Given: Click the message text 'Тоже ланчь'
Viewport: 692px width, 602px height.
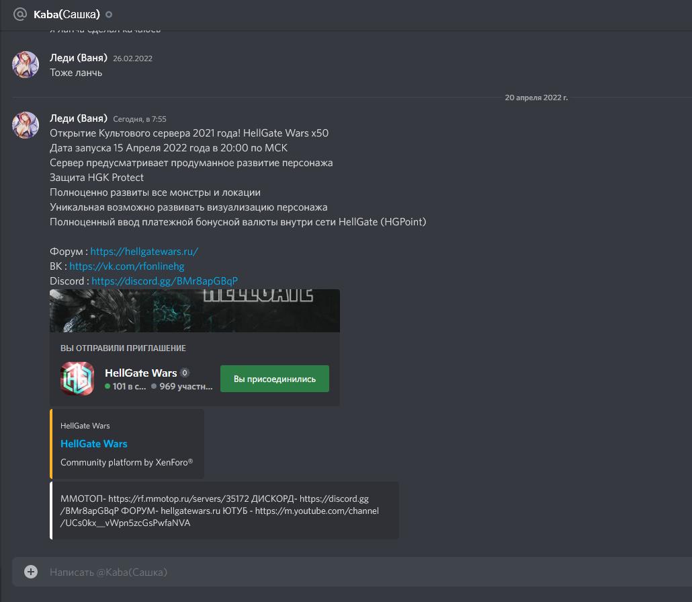Looking at the screenshot, I should (76, 73).
